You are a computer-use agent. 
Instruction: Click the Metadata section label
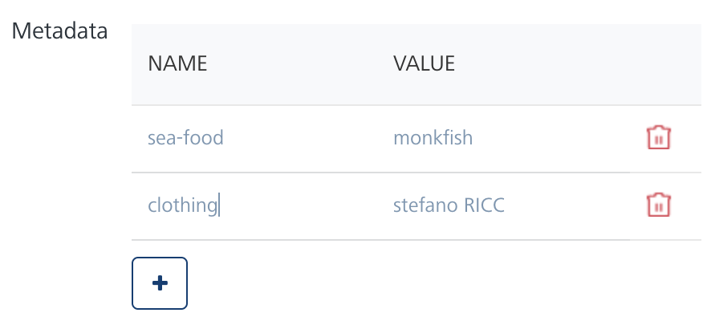coord(59,31)
